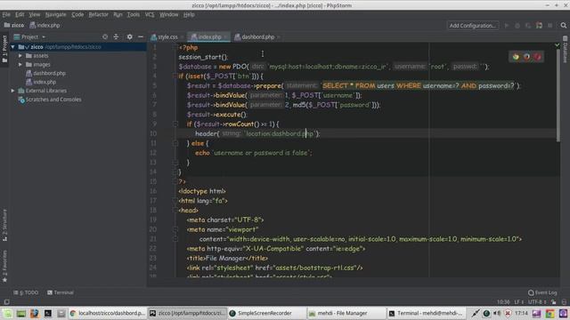This screenshot has height=320, width=570.
Task: Open the Navigate menu
Action: 55,14
